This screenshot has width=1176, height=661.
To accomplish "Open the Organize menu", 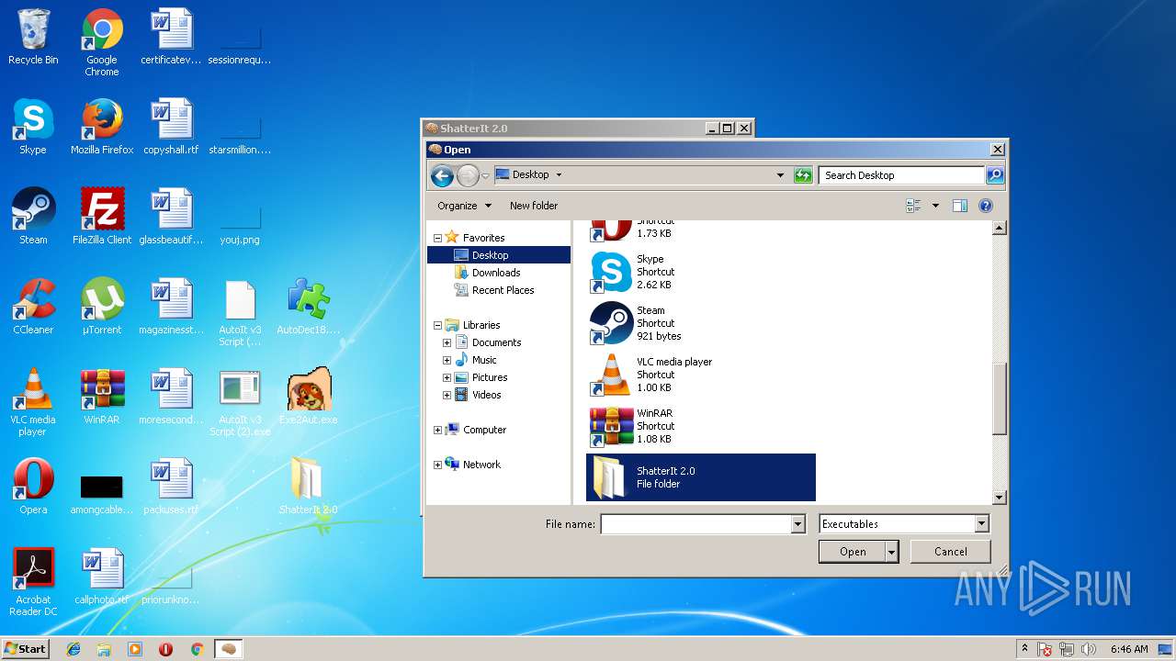I will pos(464,206).
